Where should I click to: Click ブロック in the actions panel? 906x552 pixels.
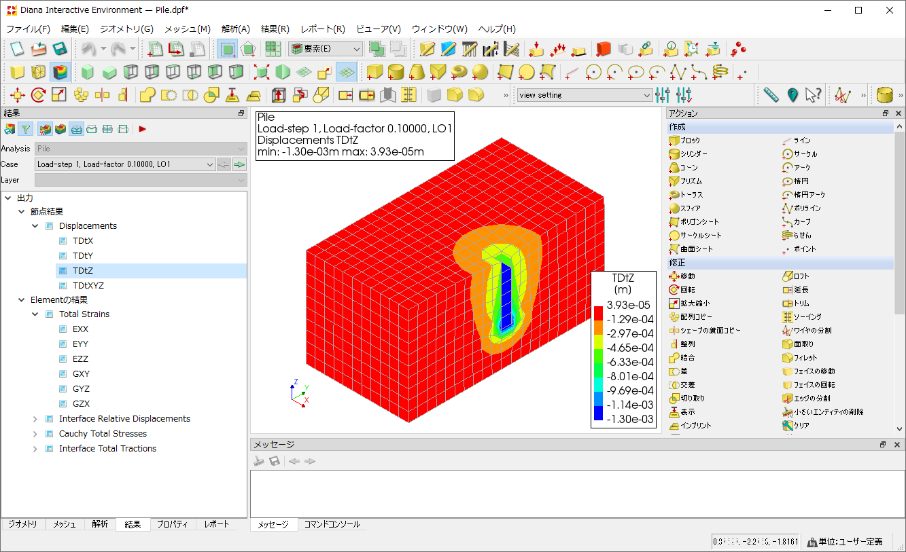[x=690, y=141]
